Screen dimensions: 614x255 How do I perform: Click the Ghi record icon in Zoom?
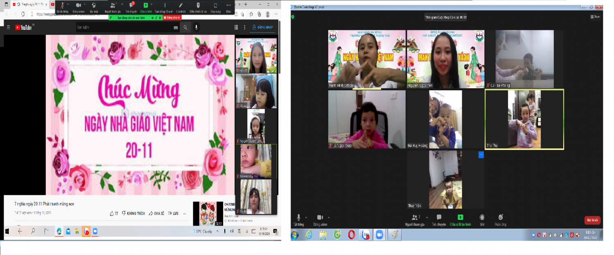point(482,217)
